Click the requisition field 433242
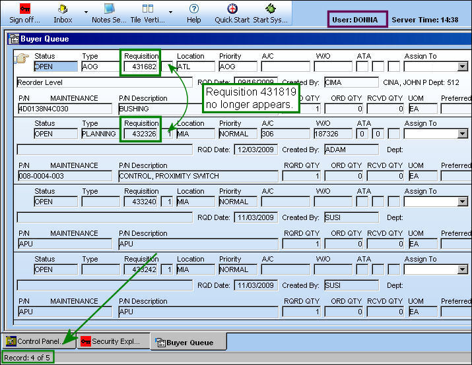The image size is (472, 365). click(141, 269)
